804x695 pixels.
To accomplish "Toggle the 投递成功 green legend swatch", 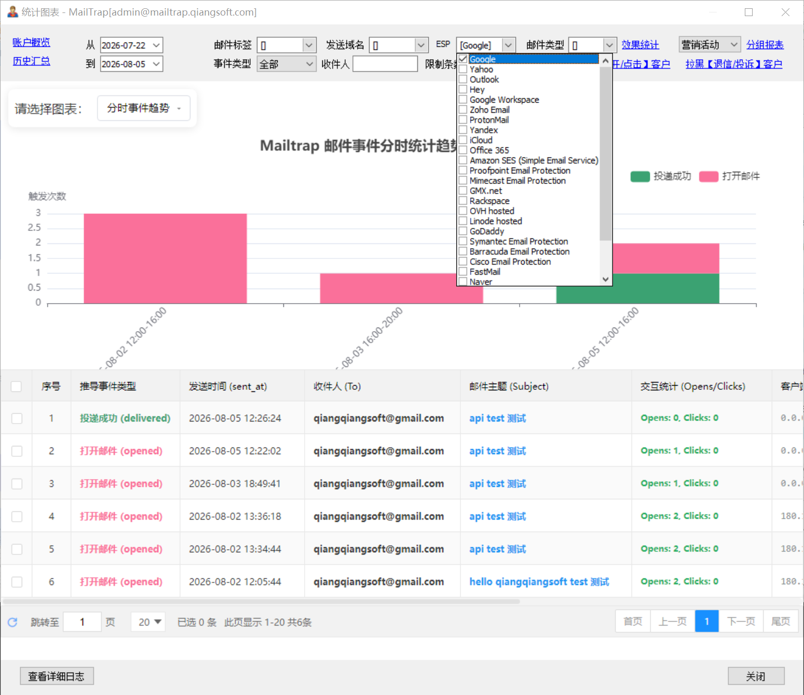I will [640, 176].
